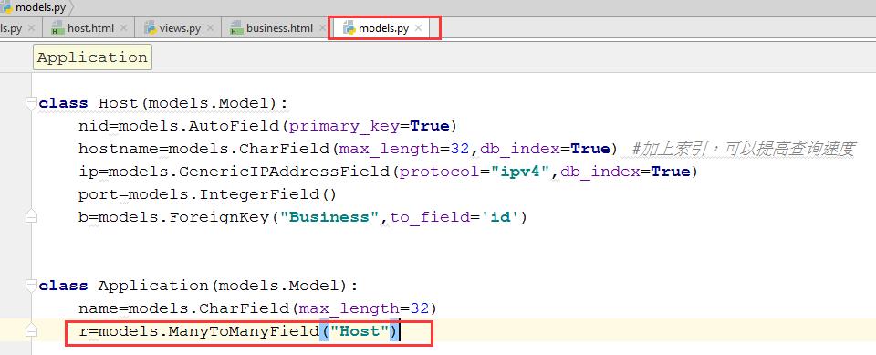Click the business.html file type icon
876x355 pixels.
[237, 28]
